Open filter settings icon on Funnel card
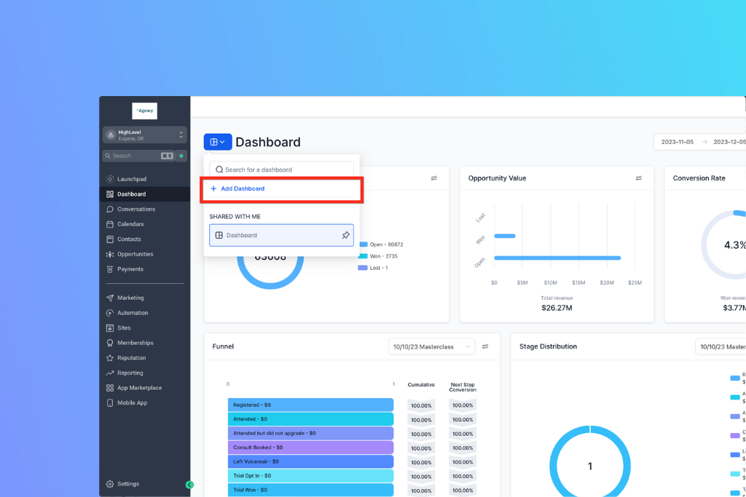 [x=485, y=346]
